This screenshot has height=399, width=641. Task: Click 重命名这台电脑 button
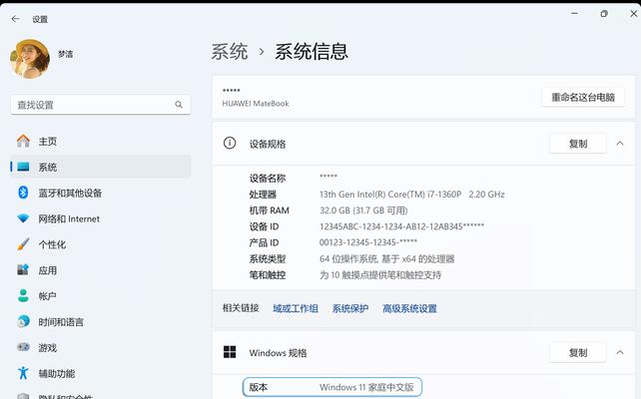(583, 97)
